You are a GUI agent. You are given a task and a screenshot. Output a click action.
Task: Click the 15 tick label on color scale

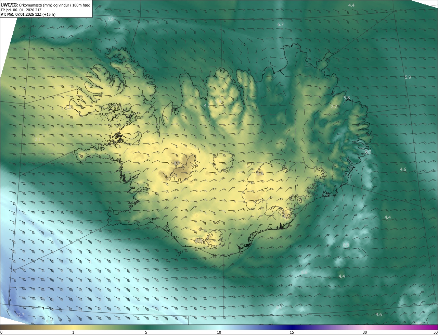click(x=292, y=333)
